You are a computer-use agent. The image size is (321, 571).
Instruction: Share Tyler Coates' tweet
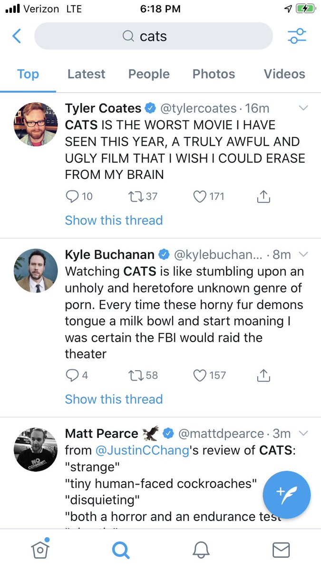[x=264, y=196]
